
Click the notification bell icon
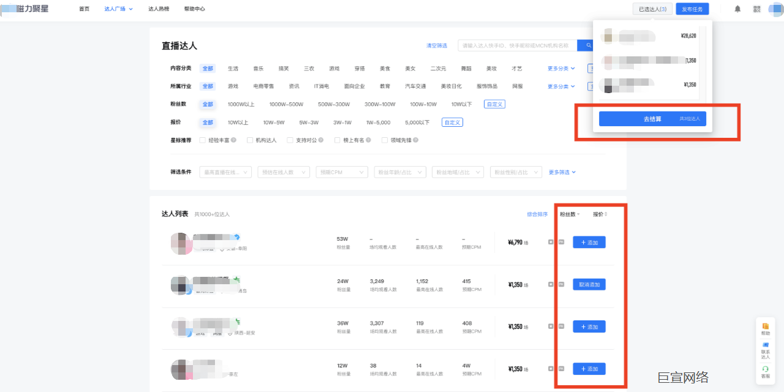pyautogui.click(x=737, y=9)
